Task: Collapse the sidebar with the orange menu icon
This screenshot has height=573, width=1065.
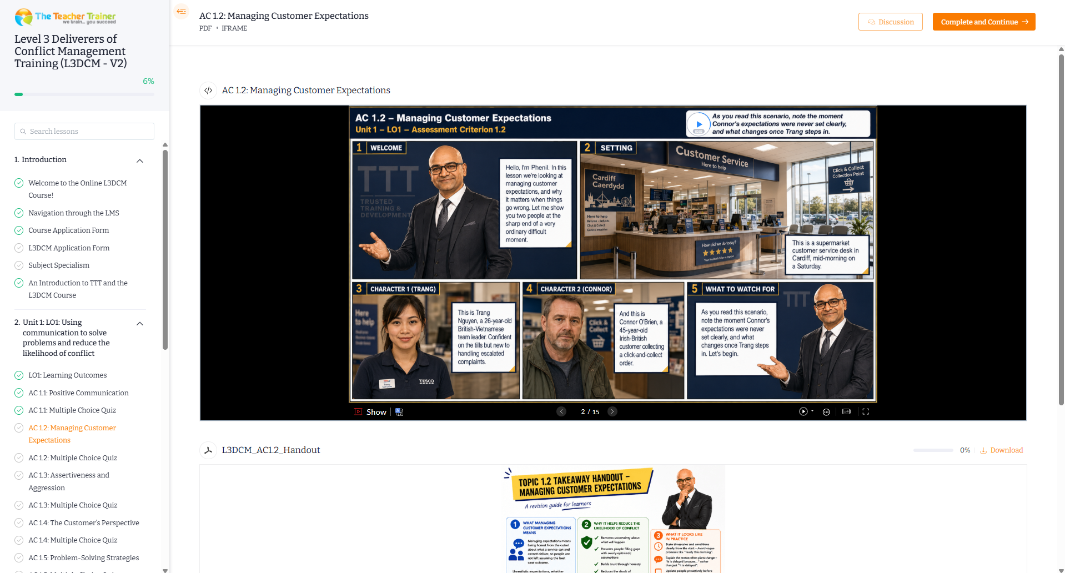Action: point(181,11)
